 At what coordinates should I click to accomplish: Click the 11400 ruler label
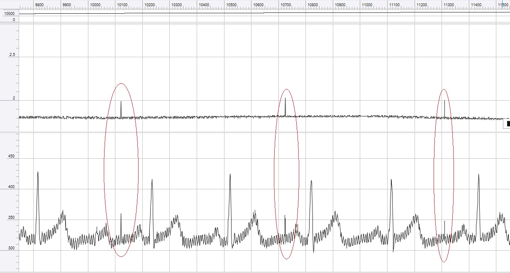(x=476, y=5)
